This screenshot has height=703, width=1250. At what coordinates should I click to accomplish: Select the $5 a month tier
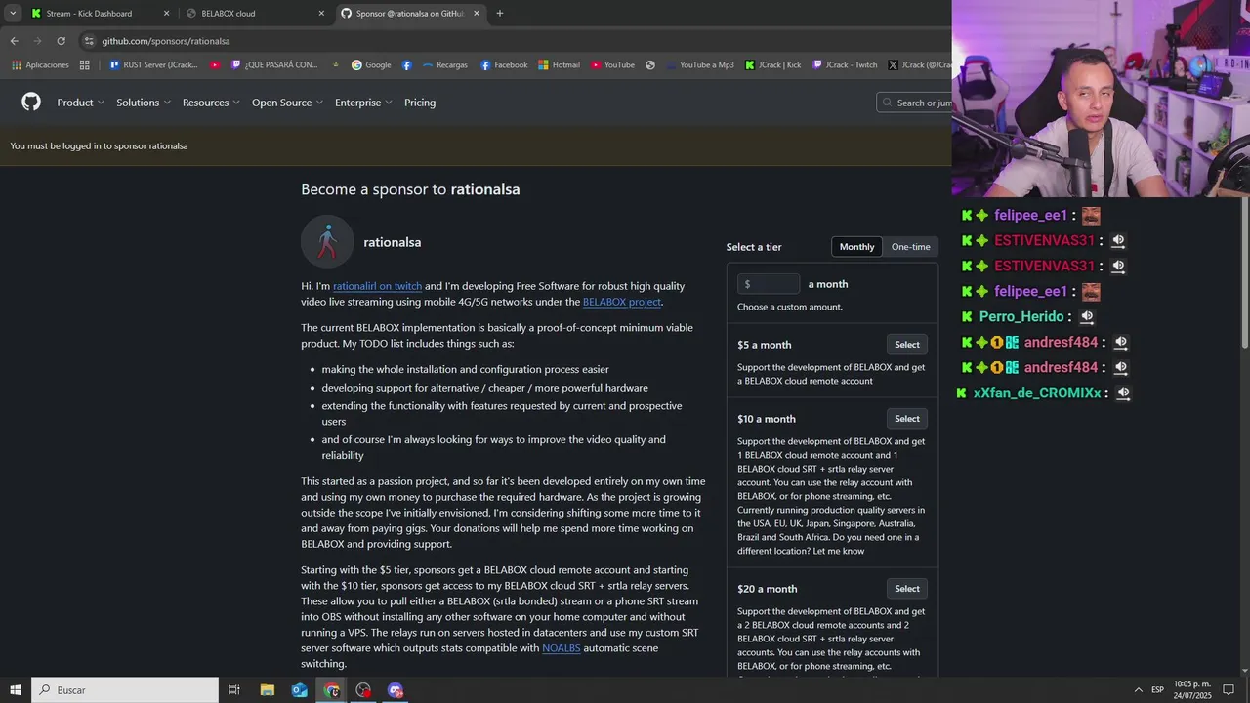(x=907, y=345)
